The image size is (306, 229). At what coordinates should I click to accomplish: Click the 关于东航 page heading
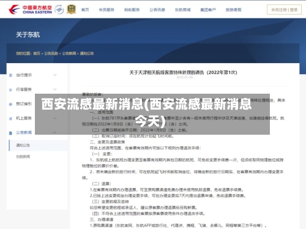coord(28,34)
